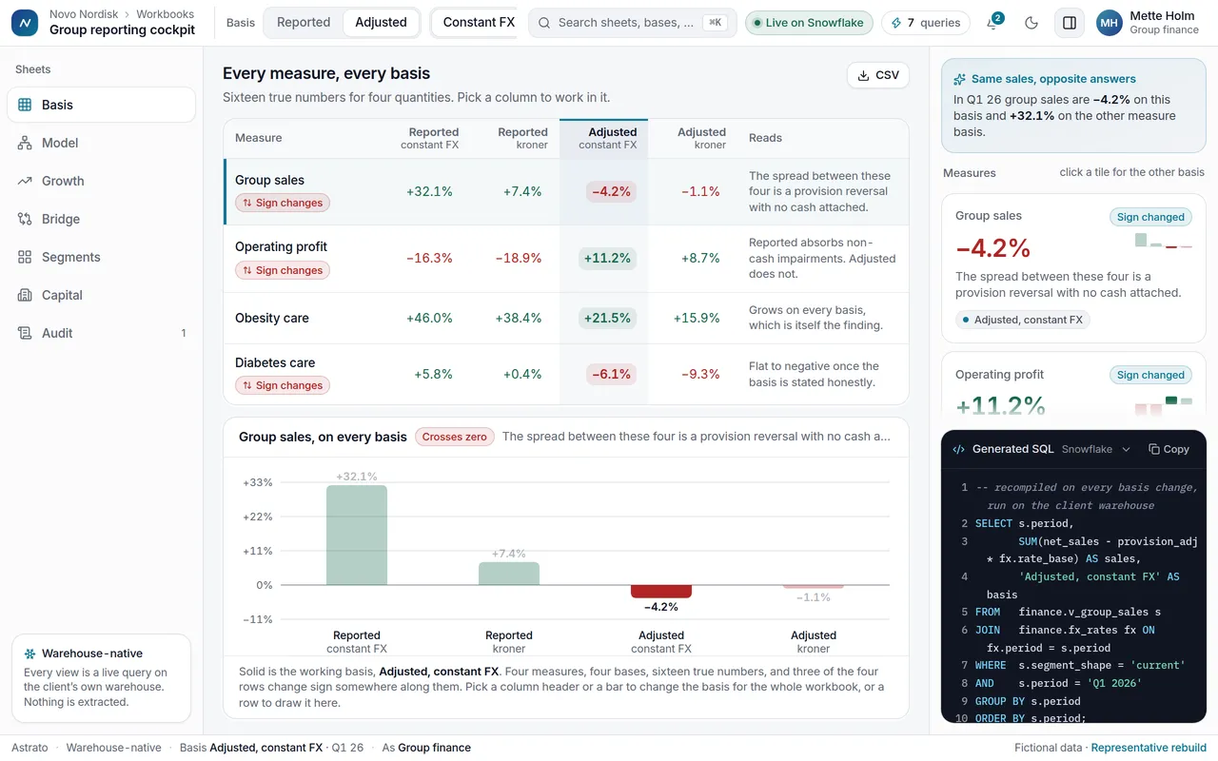Screen dimensions: 1218x761
Task: Click the notifications bell icon
Action: coord(992,23)
